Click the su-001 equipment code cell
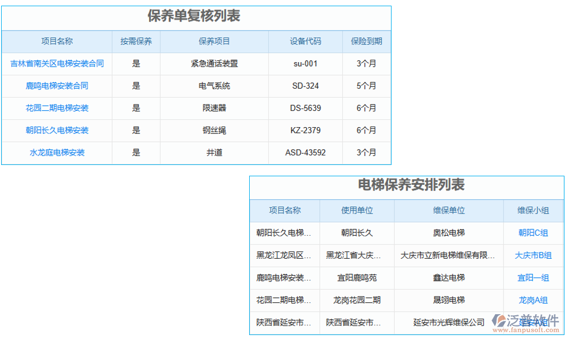 coord(305,64)
